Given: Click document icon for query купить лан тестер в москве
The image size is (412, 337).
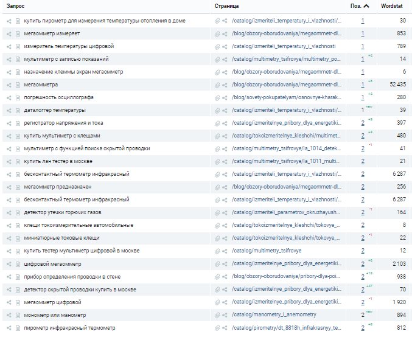Looking at the screenshot, I should click(18, 162).
